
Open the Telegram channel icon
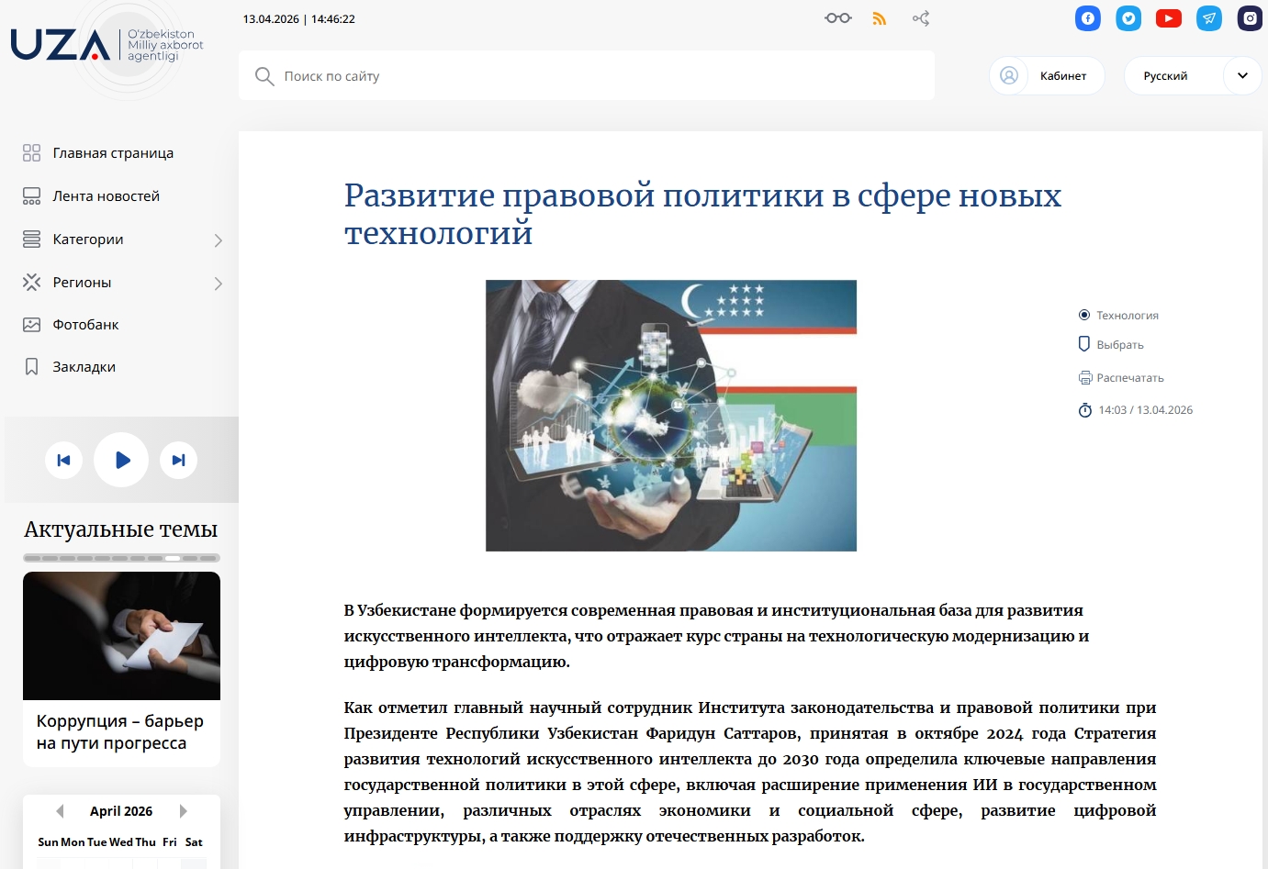pos(1208,18)
